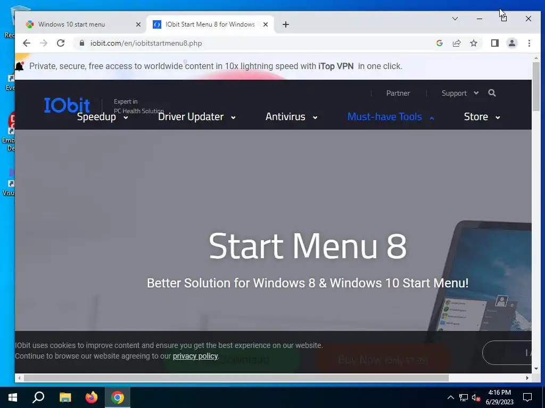Viewport: 545px width, 408px height.
Task: Expand the Antivirus menu
Action: point(291,117)
